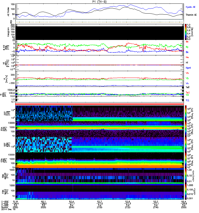
Task: Click the "2000" time axis label
Action: coord(15,207)
